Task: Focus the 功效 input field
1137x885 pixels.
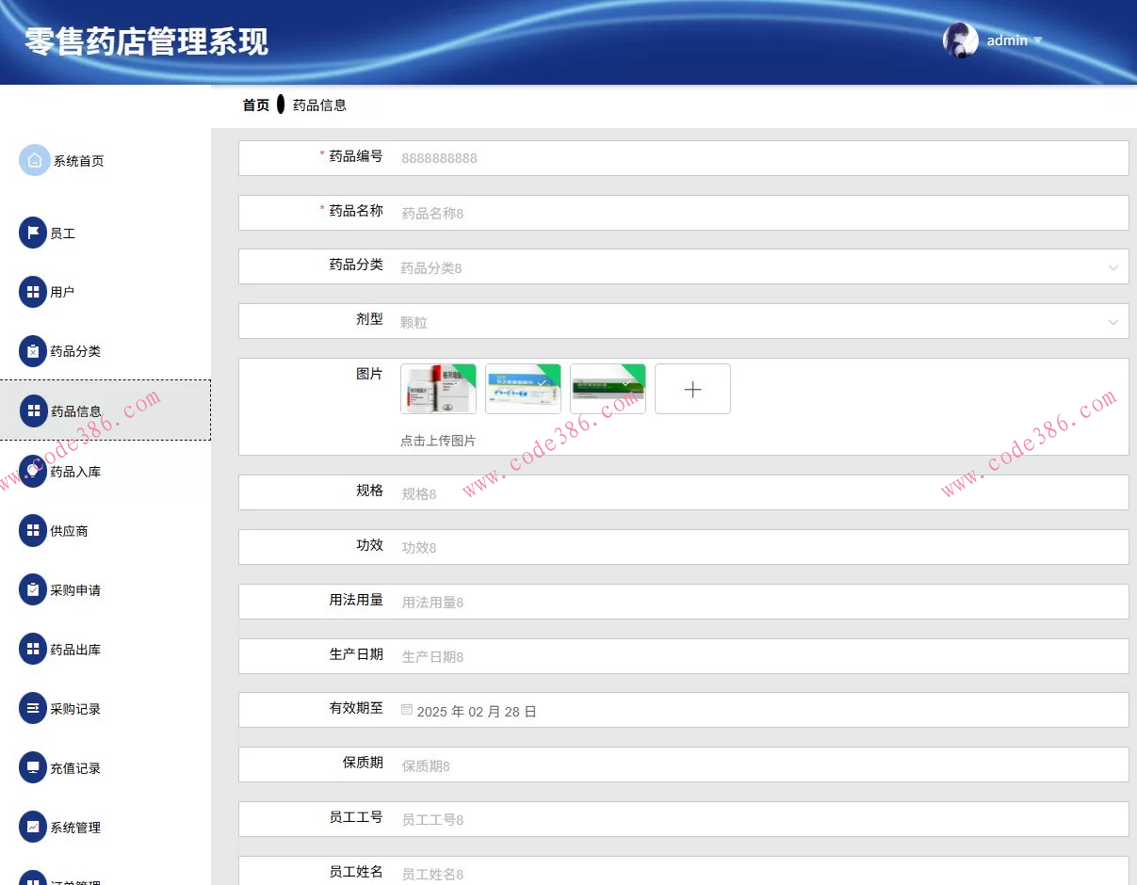Action: [x=759, y=547]
